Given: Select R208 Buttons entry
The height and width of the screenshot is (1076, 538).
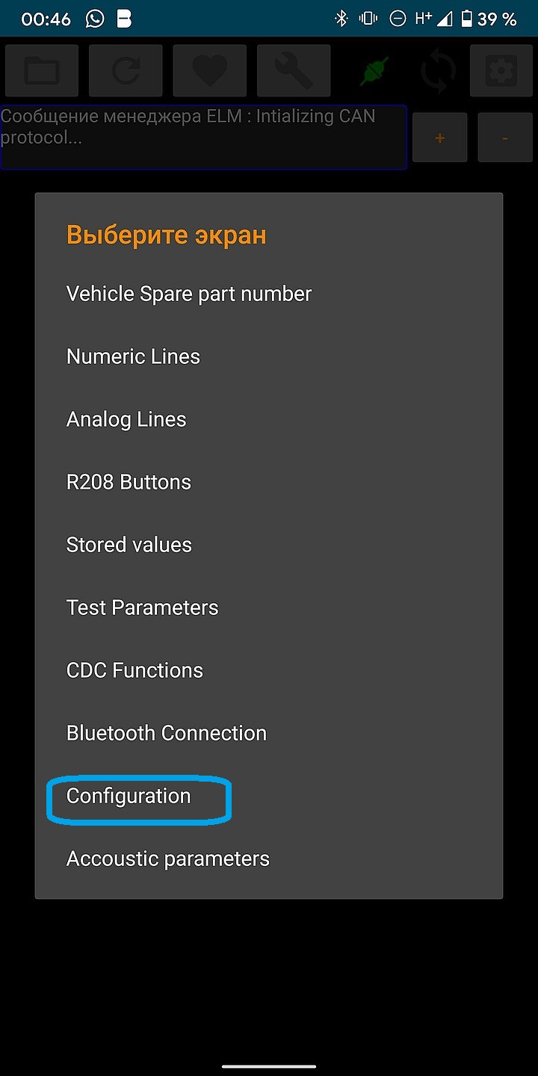Looking at the screenshot, I should click(129, 482).
